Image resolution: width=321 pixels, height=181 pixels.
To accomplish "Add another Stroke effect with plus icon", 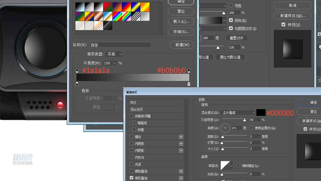I will point(181,137).
